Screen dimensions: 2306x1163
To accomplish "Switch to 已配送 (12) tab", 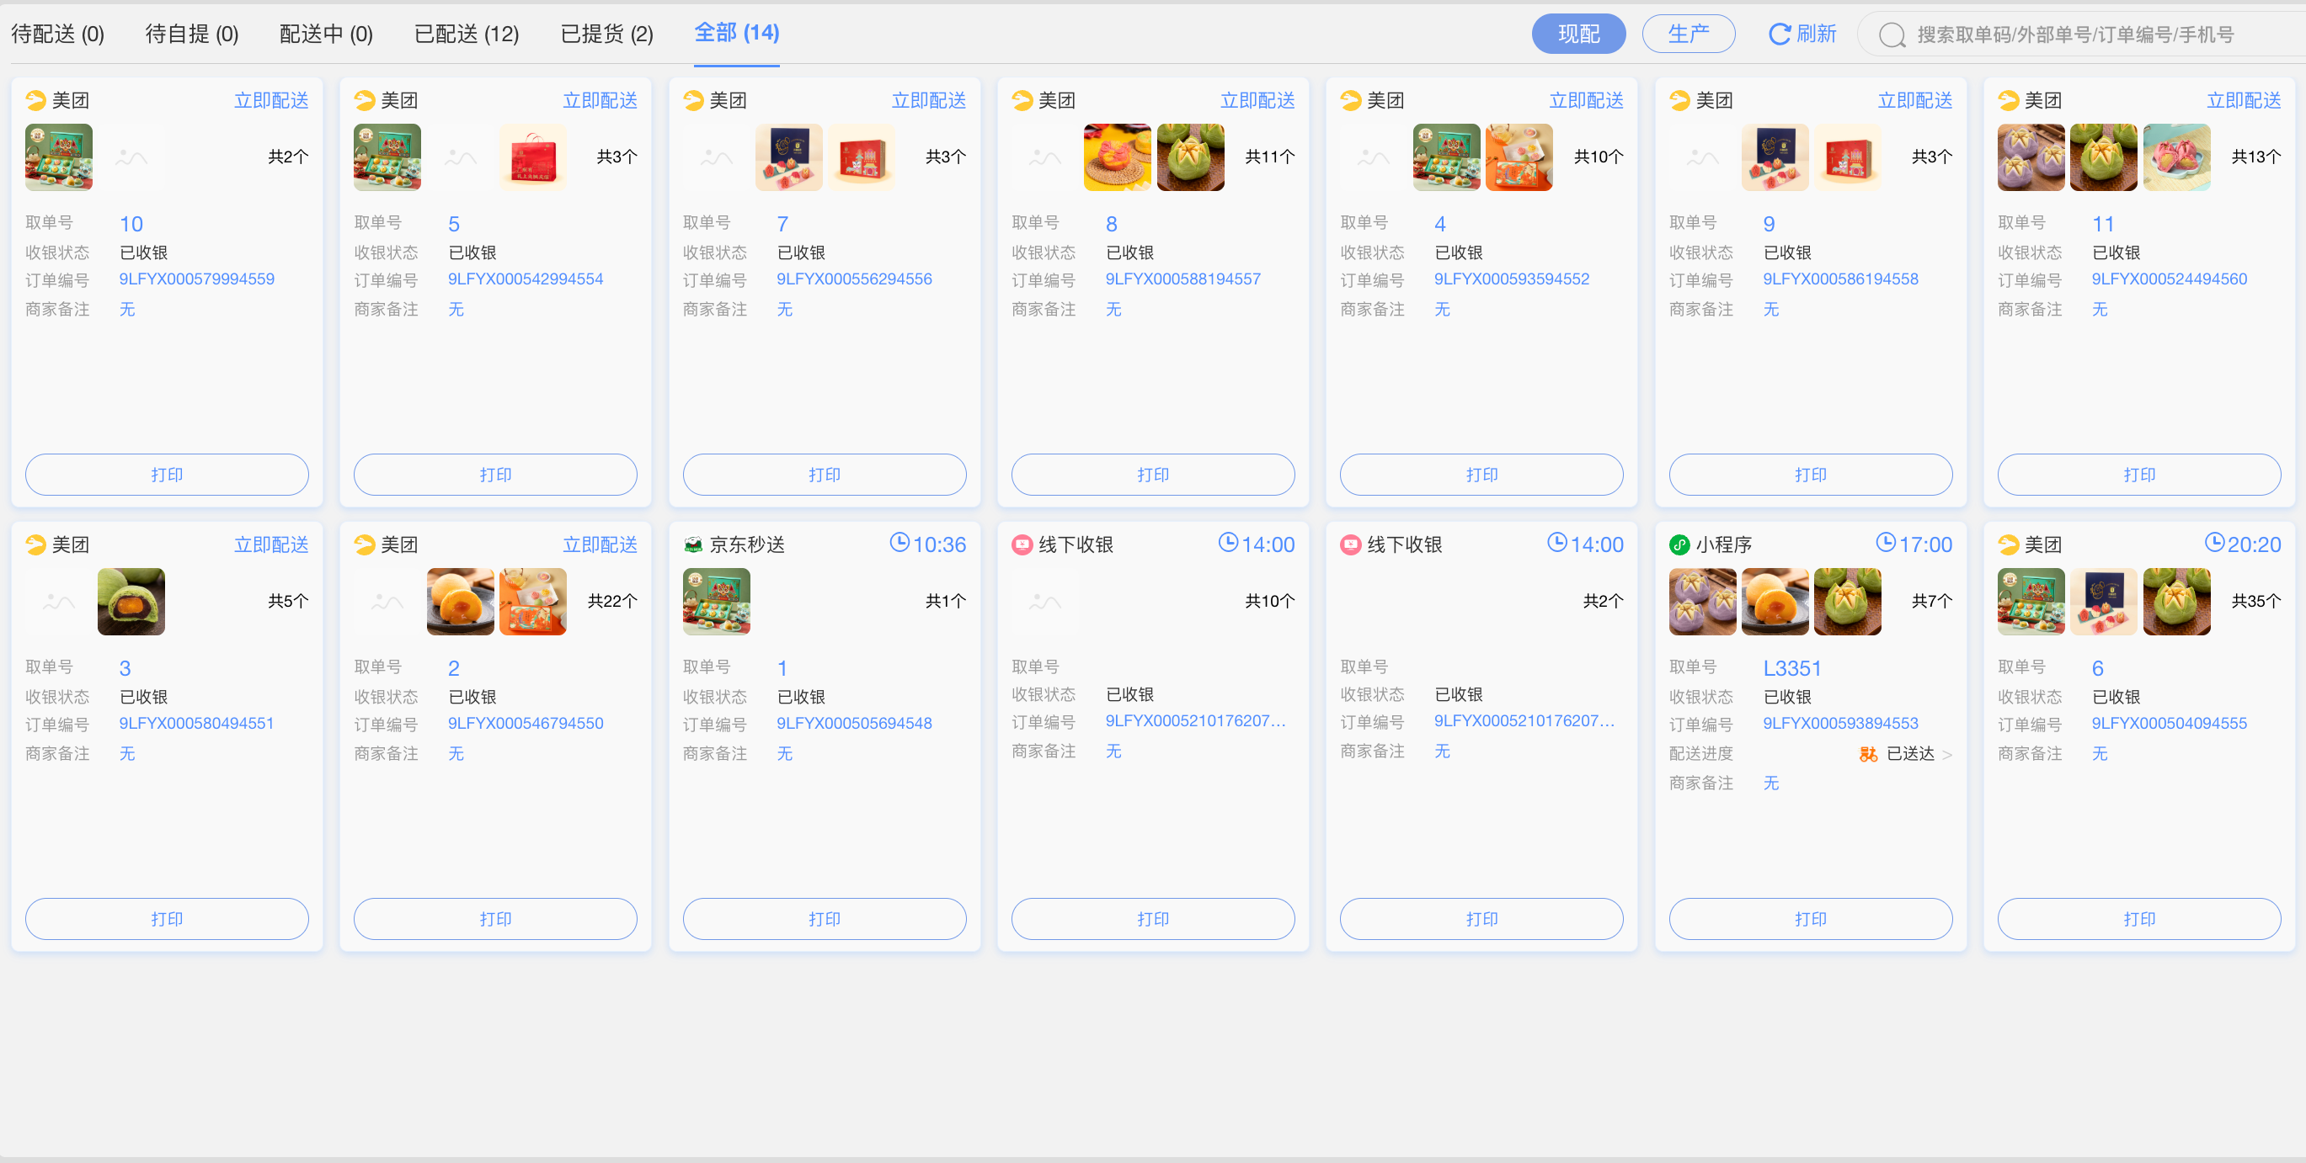I will click(x=467, y=34).
